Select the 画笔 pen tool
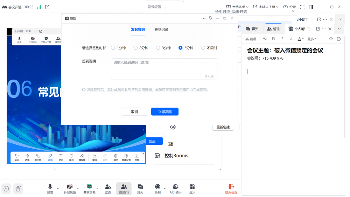This screenshot has width=350, height=197. coord(50,157)
